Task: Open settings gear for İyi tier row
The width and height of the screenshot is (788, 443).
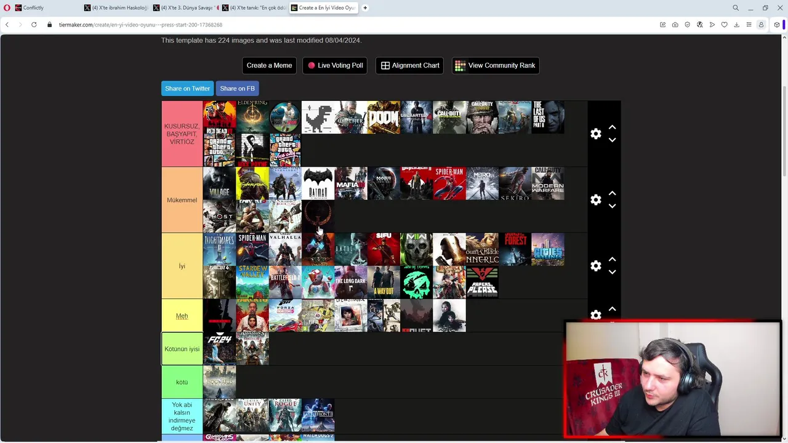Action: point(596,266)
